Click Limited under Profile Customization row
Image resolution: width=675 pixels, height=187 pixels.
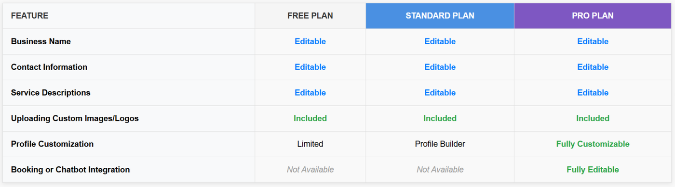coord(310,144)
